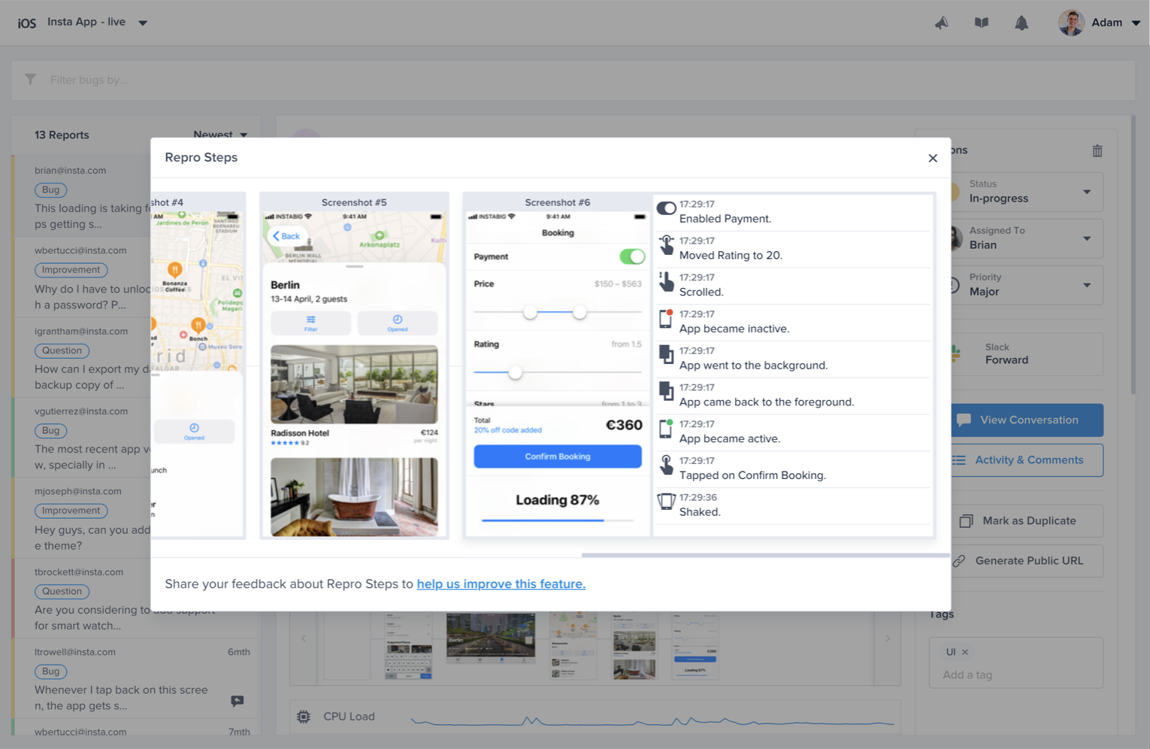The width and height of the screenshot is (1150, 749).
Task: Click the trash delete icon
Action: tap(1097, 150)
